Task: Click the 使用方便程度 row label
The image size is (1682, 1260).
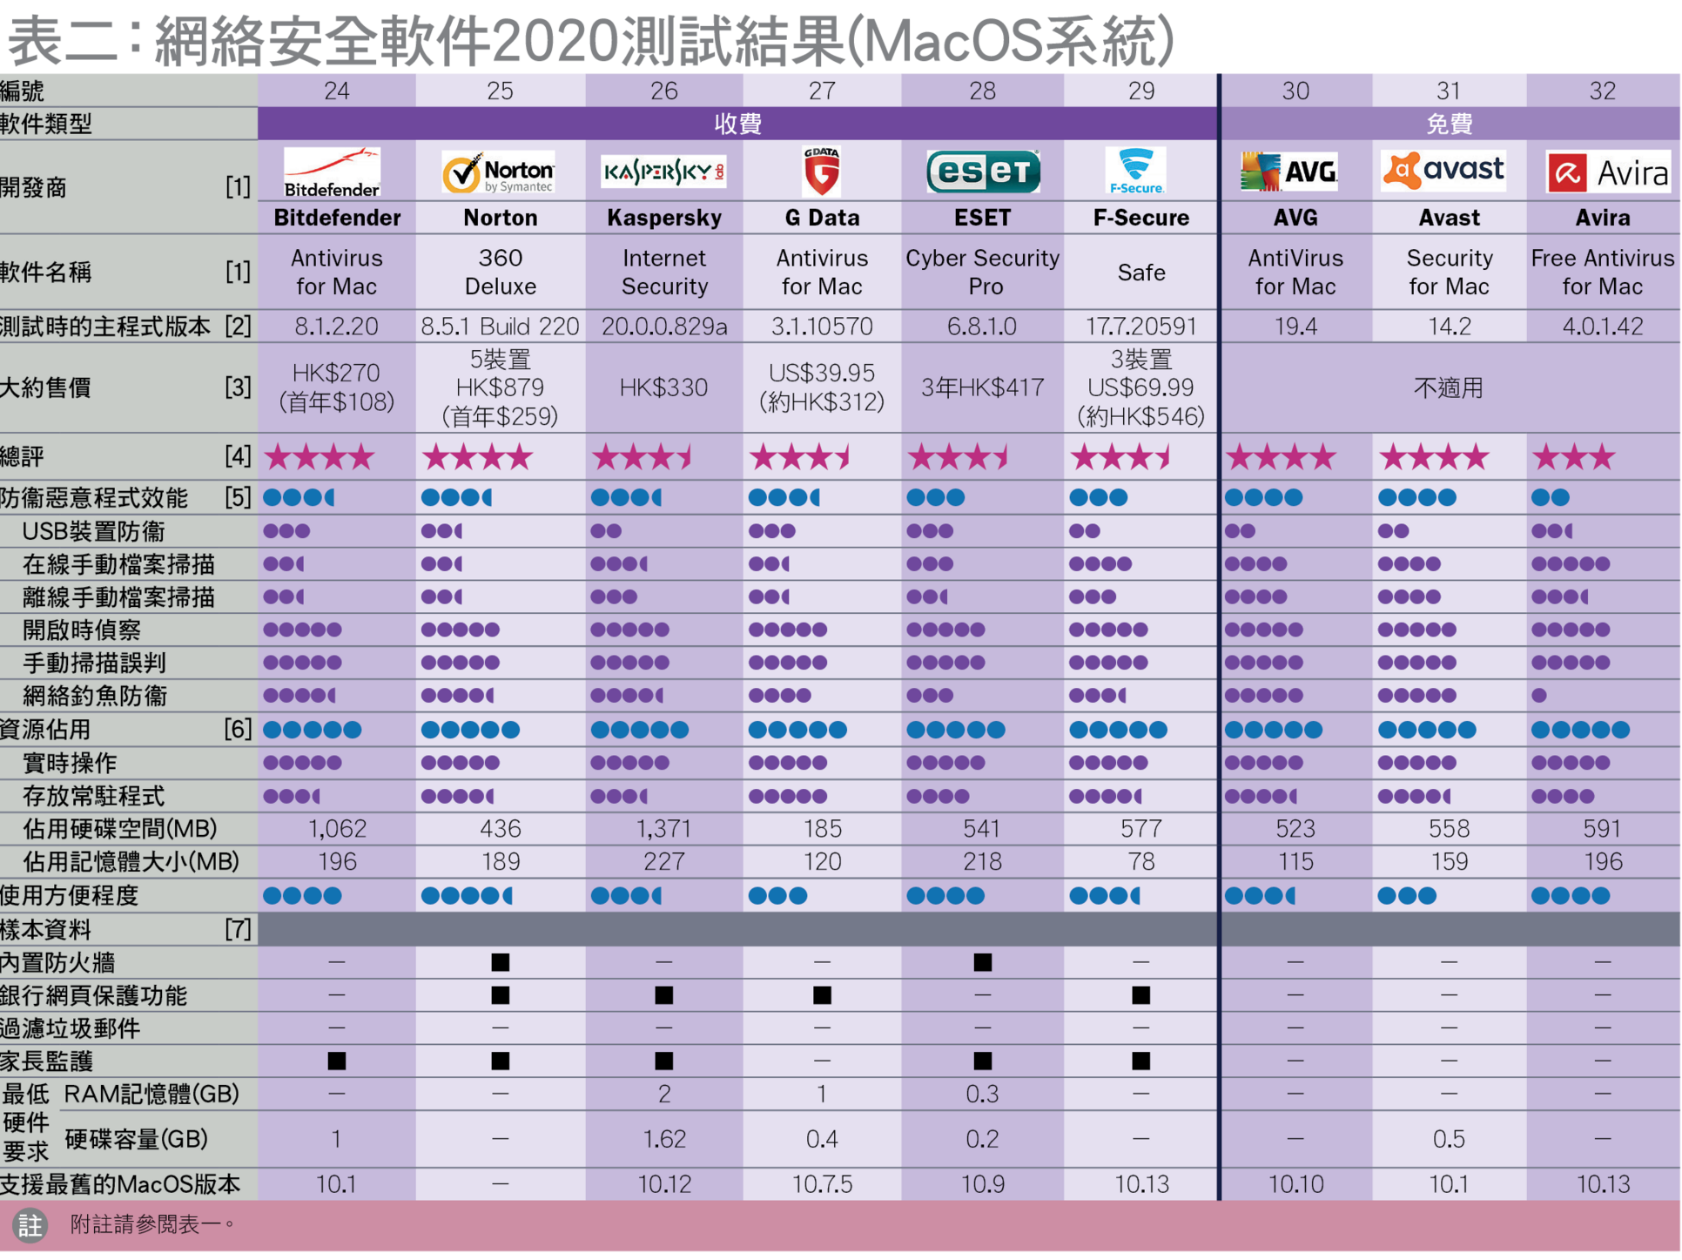Action: click(69, 895)
